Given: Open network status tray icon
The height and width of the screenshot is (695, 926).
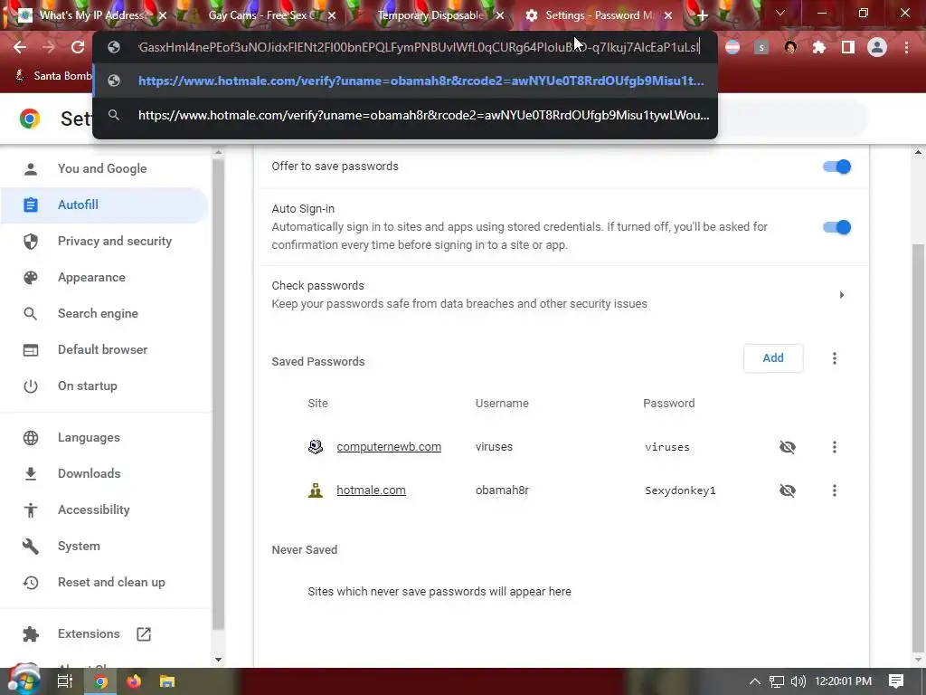Looking at the screenshot, I should [x=777, y=681].
